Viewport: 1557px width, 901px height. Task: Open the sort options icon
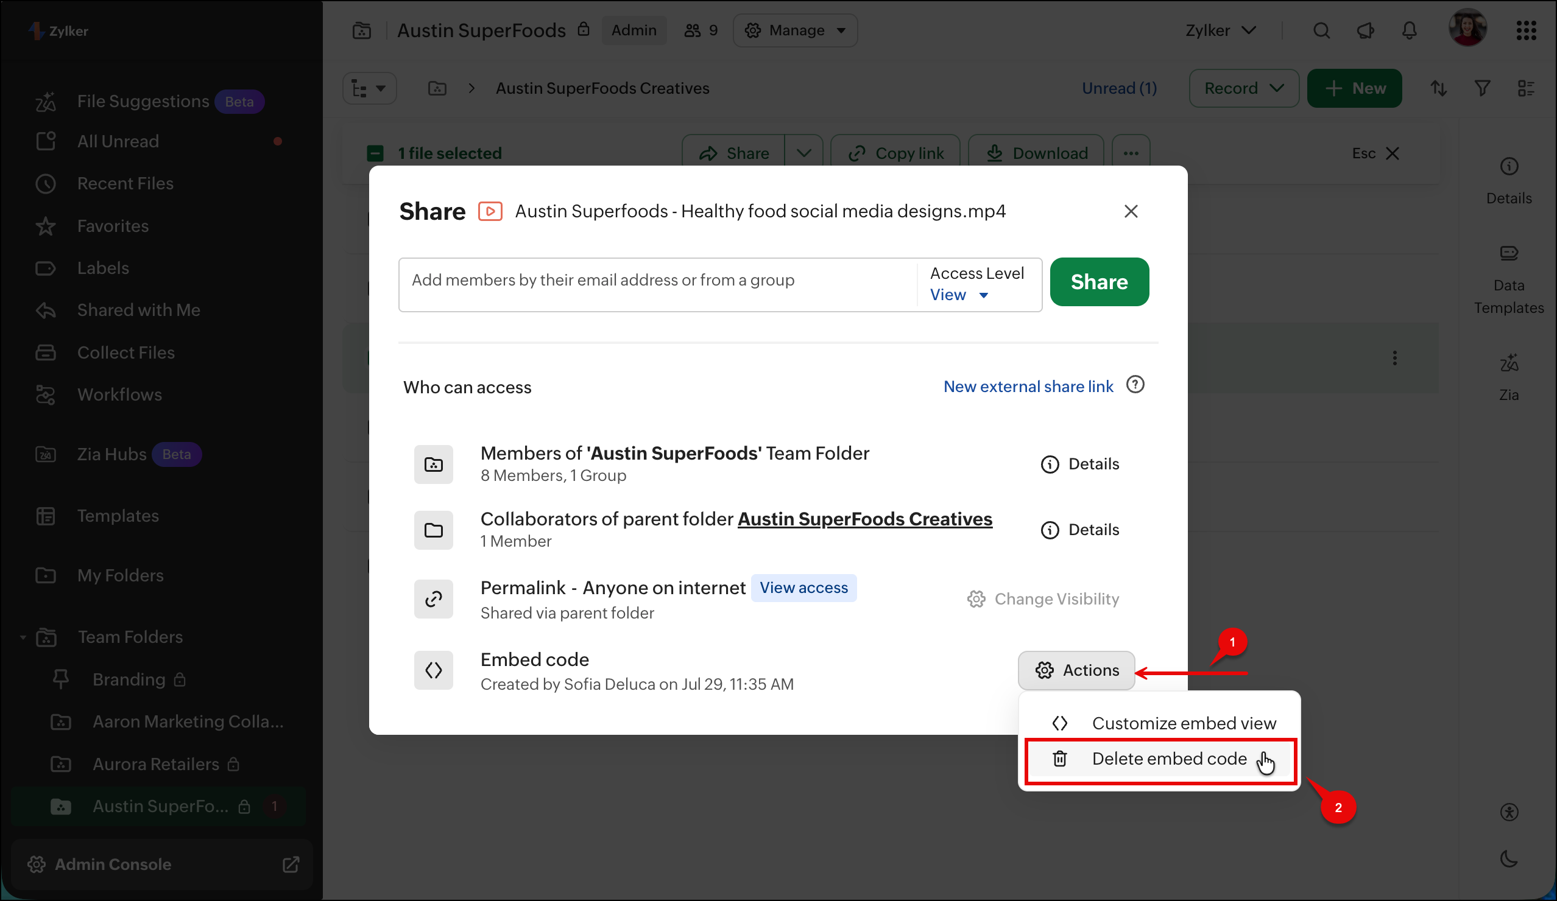click(1438, 88)
